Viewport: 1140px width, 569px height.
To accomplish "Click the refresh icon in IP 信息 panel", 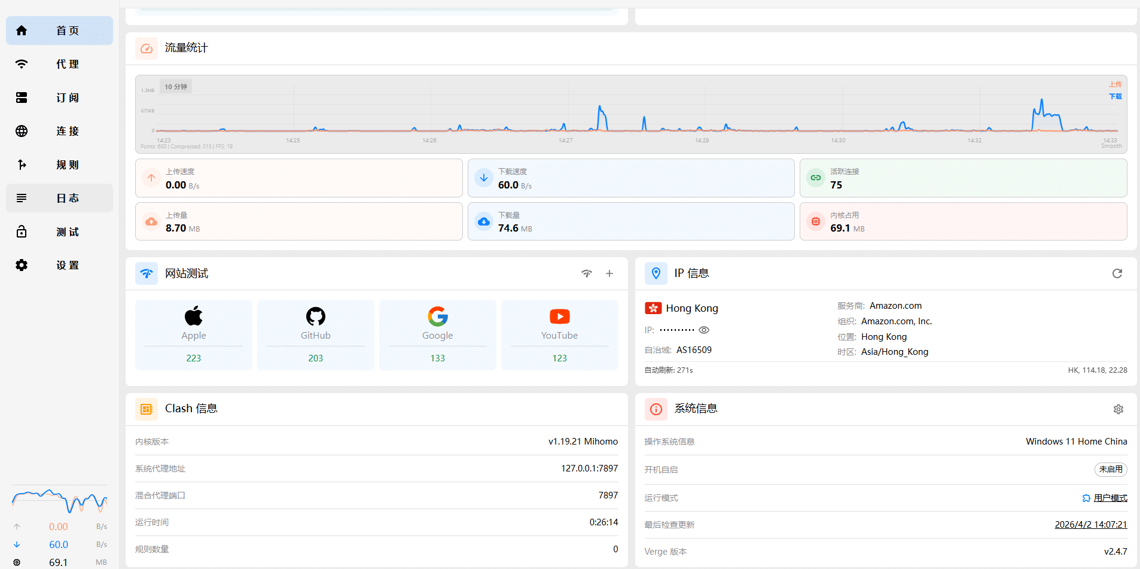I will coord(1117,273).
